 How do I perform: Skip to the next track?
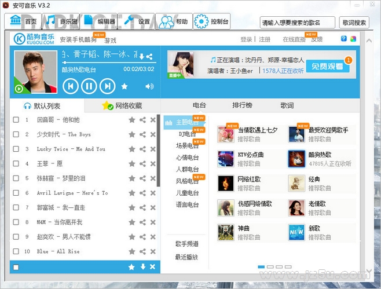(x=107, y=86)
